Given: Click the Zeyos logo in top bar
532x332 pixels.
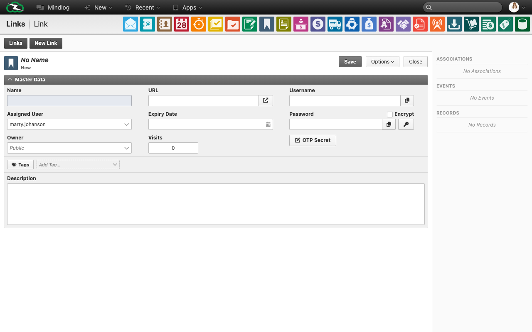Looking at the screenshot, I should pyautogui.click(x=15, y=7).
